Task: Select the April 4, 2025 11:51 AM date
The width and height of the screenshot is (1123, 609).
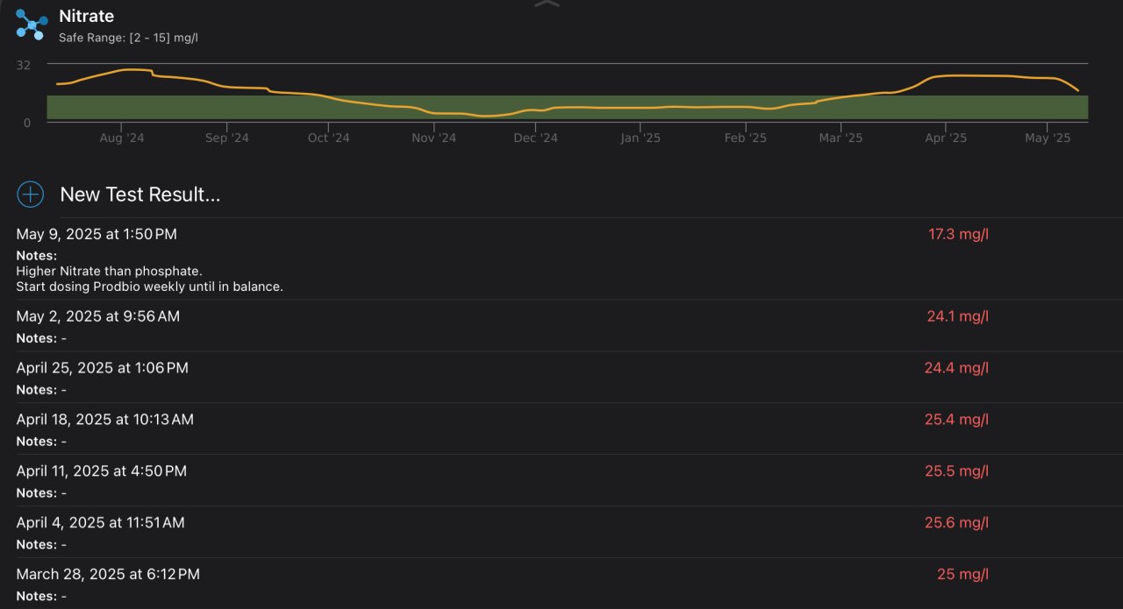Action: (100, 523)
